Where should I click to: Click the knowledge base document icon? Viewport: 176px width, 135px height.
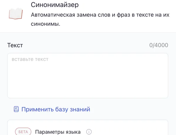click(16, 109)
